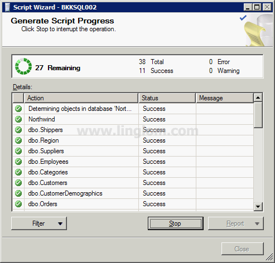Click the success icon beside dbo.Shippers
275x263 pixels.
(x=18, y=130)
